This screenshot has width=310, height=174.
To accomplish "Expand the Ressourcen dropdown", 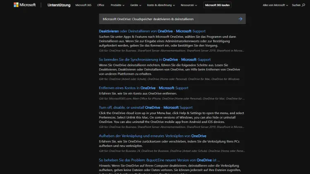I will pos(189,5).
